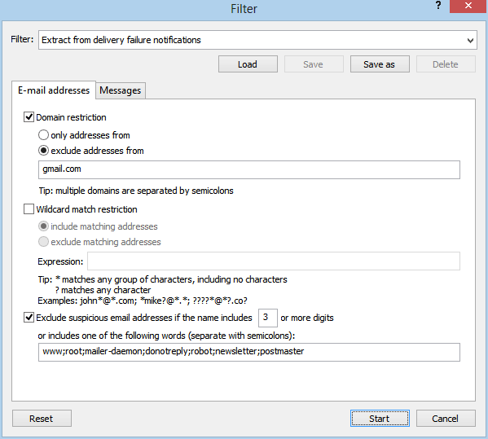Image resolution: width=488 pixels, height=439 pixels.
Task: Close the Filter dialog window
Action: tap(468, 6)
